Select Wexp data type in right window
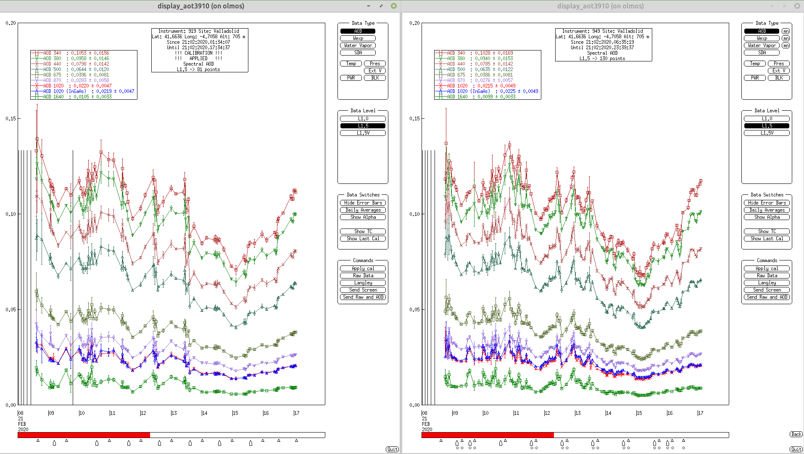804x454 pixels. [x=762, y=38]
